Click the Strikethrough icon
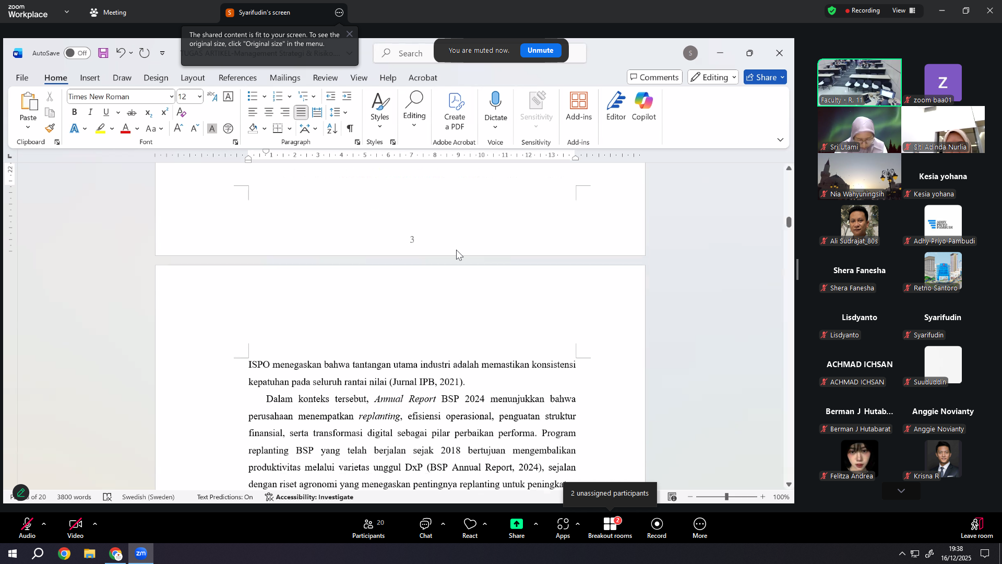 click(x=132, y=112)
